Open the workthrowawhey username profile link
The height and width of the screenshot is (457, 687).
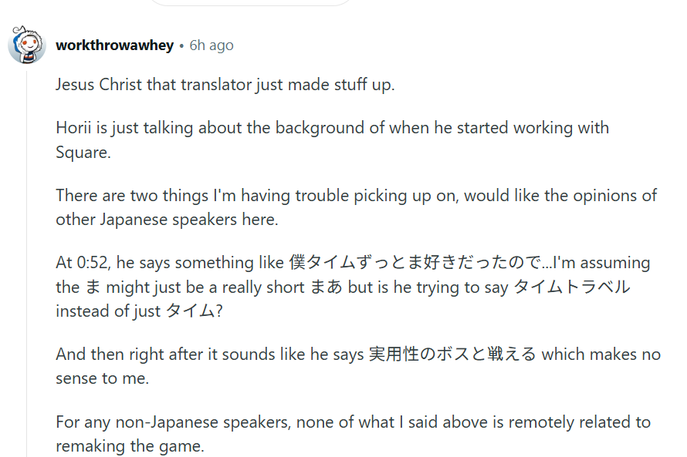pos(115,45)
